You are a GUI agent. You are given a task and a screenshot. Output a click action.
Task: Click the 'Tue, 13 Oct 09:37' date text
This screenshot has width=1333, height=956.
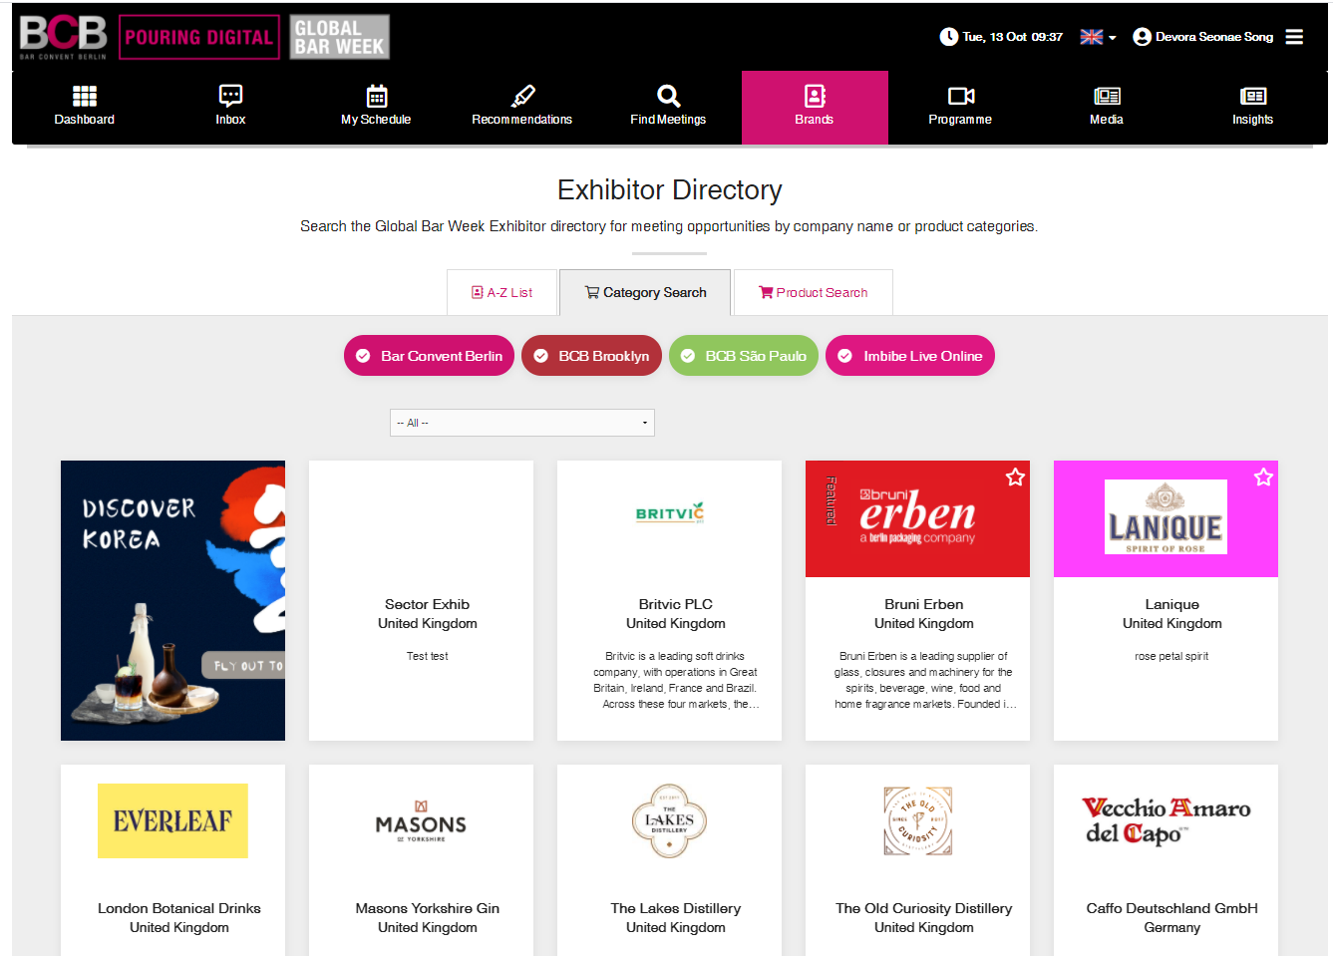click(x=1013, y=37)
